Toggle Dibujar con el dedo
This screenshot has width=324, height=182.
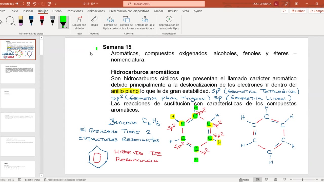tap(79, 23)
